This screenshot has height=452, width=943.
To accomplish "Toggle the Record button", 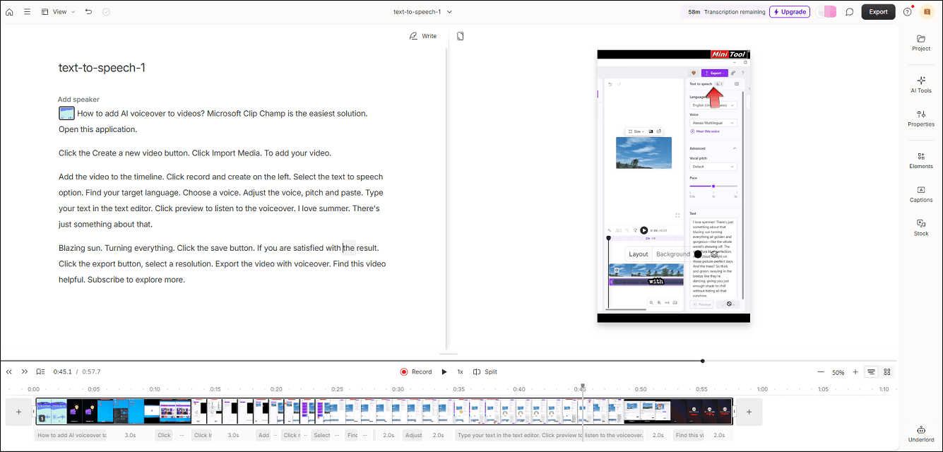I will pos(415,371).
